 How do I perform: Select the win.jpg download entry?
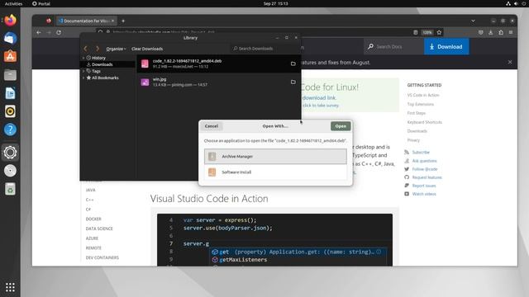(218, 82)
